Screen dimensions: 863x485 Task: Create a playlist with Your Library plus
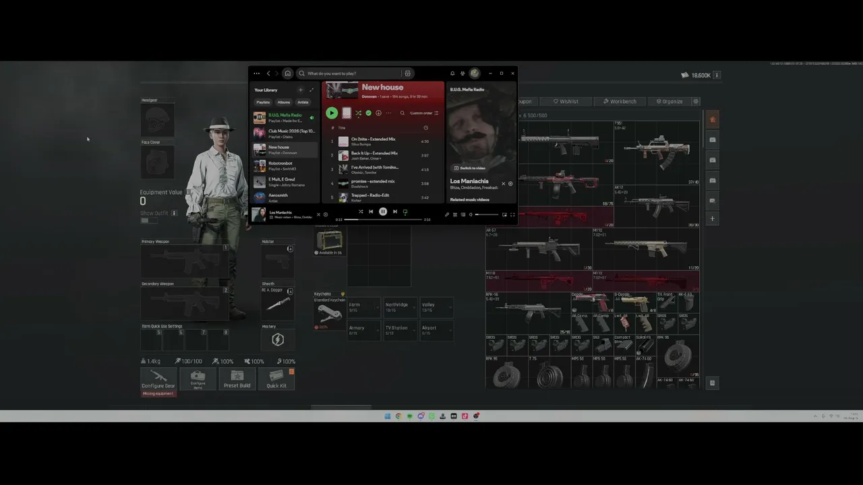tap(301, 90)
